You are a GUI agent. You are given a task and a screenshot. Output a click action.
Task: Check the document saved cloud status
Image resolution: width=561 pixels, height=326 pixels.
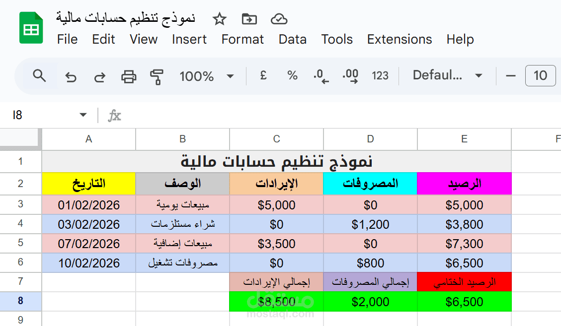(x=279, y=19)
